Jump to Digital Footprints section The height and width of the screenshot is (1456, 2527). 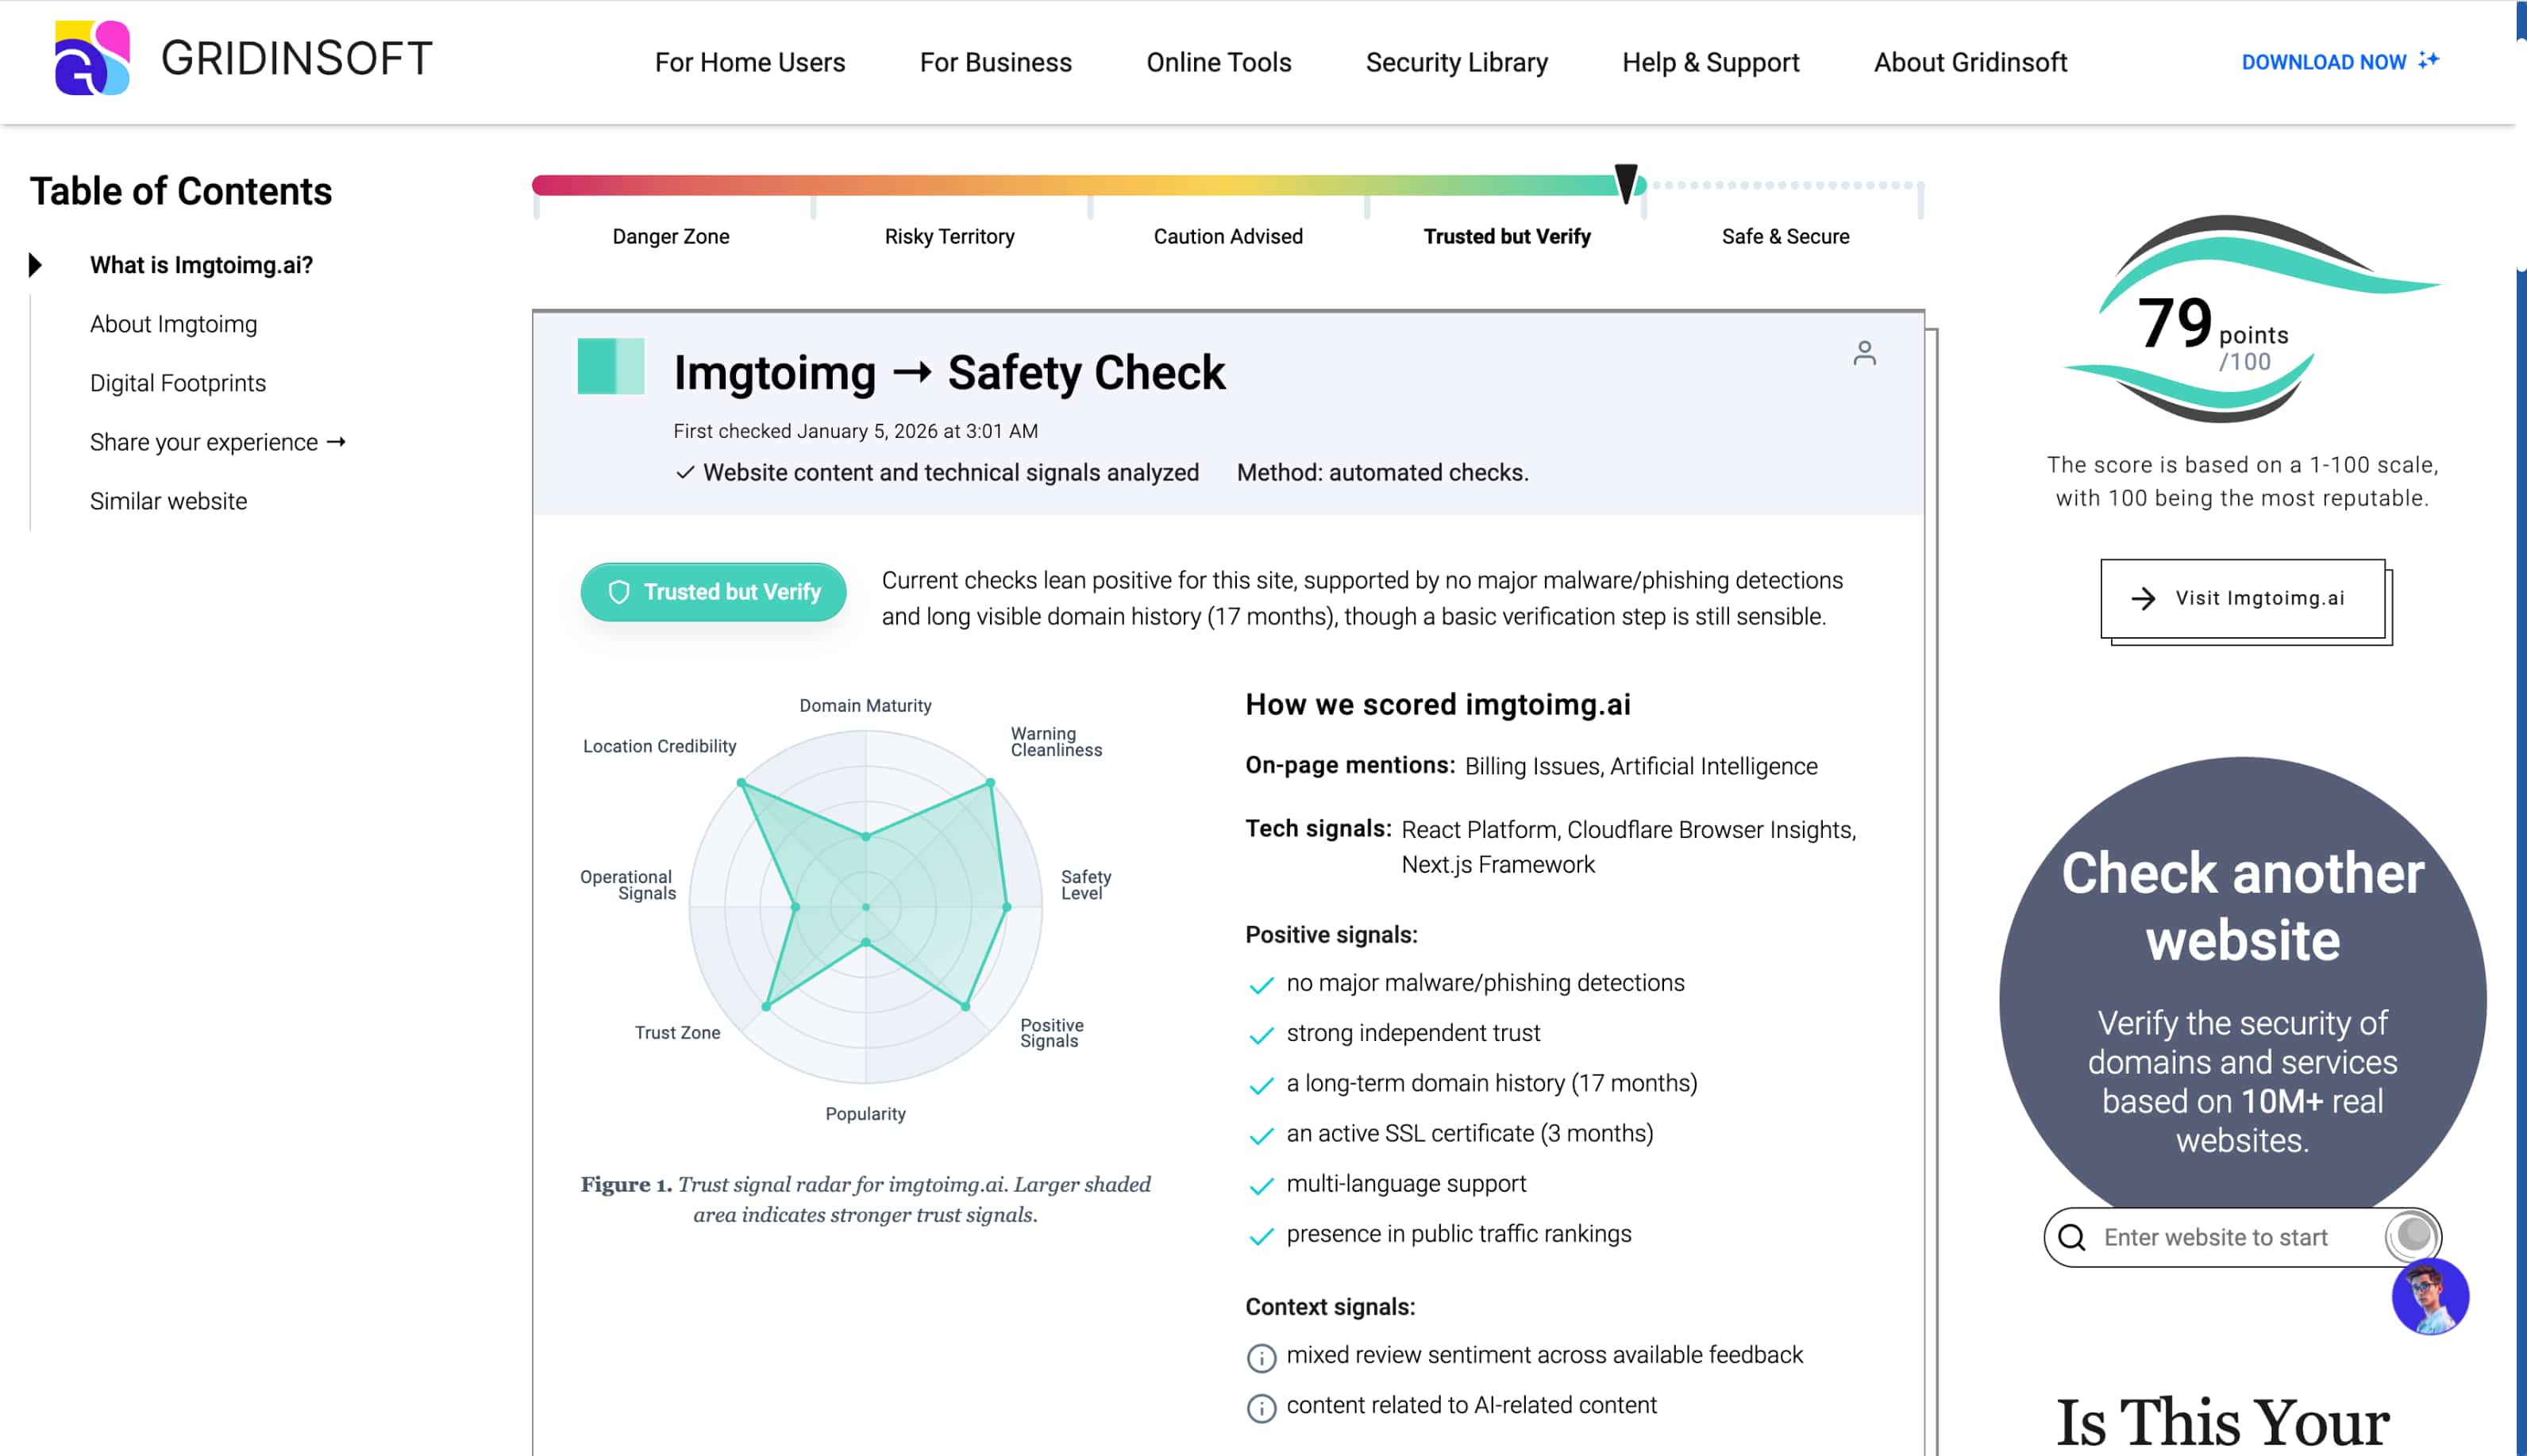[178, 383]
